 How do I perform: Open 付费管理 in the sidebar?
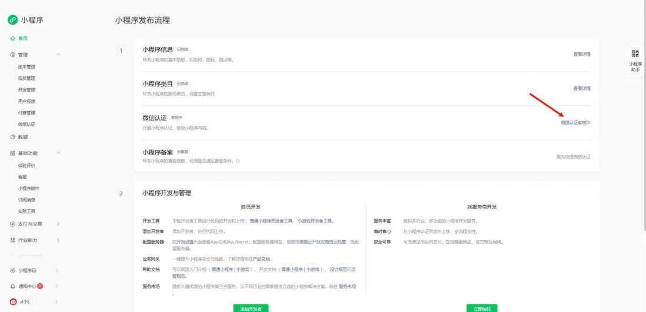[x=27, y=113]
